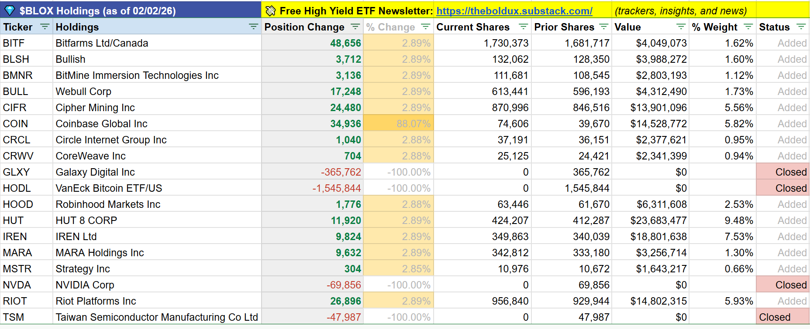Select HODL position change -1,545,844
Screen dimensions: 810x329
click(313, 188)
